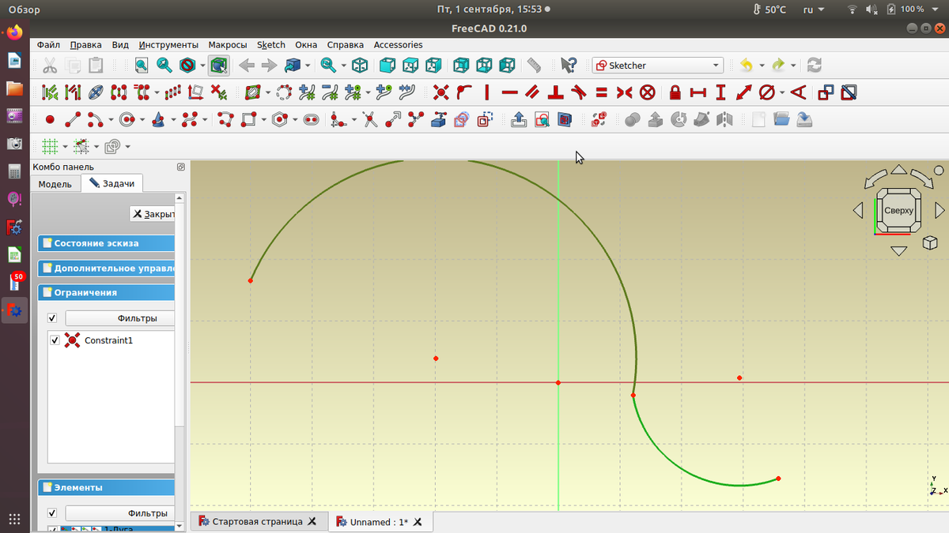949x533 pixels.
Task: Apply vertical distance constraint
Action: (x=720, y=92)
